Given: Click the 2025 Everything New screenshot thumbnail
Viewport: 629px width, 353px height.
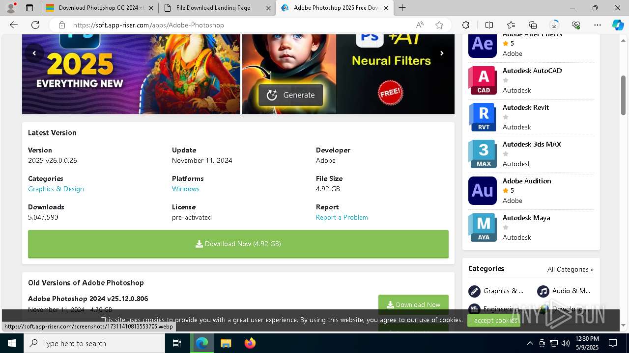Looking at the screenshot, I should coord(131,74).
